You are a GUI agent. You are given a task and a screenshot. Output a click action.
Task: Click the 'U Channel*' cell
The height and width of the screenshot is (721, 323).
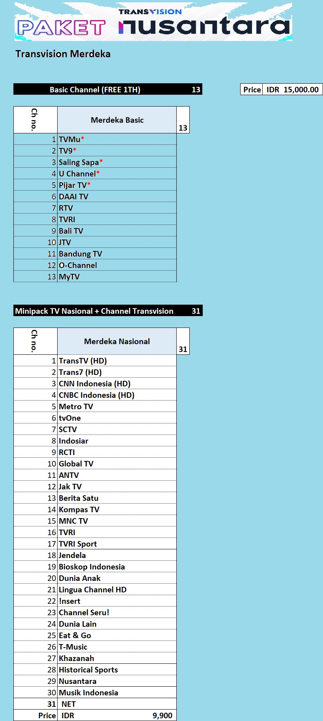117,173
